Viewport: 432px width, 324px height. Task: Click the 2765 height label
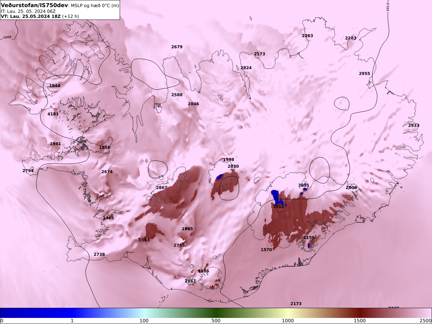(179, 245)
